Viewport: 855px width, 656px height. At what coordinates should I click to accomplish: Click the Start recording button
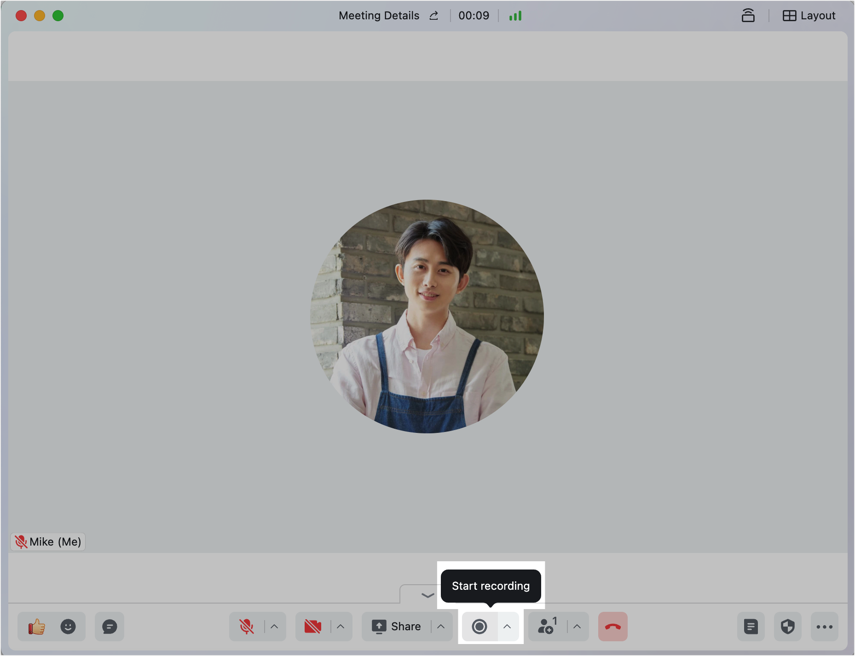click(x=479, y=627)
